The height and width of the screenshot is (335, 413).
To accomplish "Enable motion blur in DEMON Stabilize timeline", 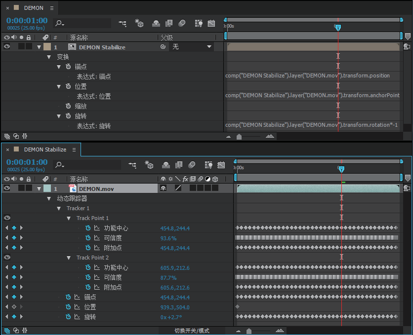I will click(x=192, y=165).
